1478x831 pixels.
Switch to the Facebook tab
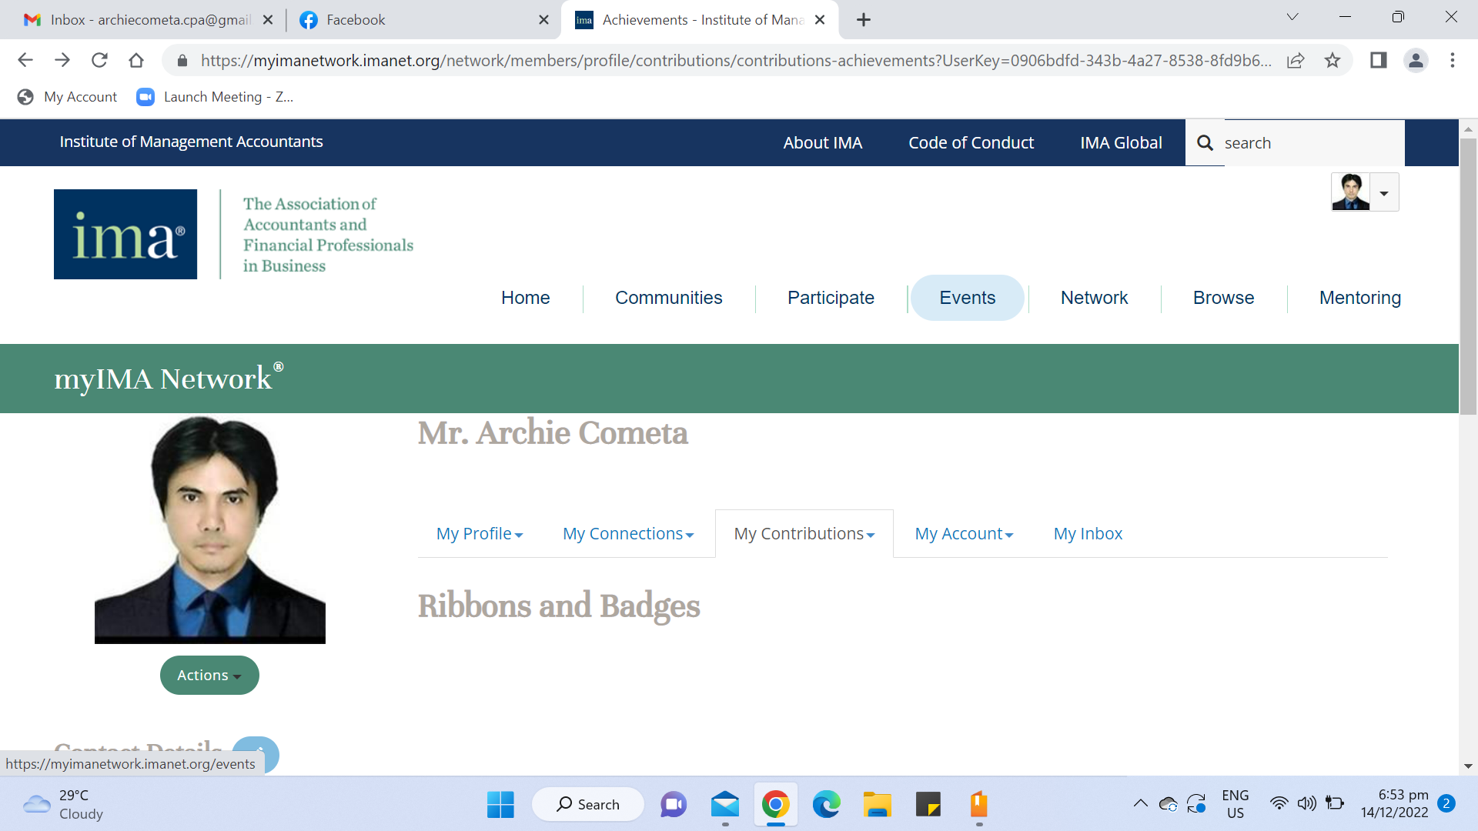[425, 20]
